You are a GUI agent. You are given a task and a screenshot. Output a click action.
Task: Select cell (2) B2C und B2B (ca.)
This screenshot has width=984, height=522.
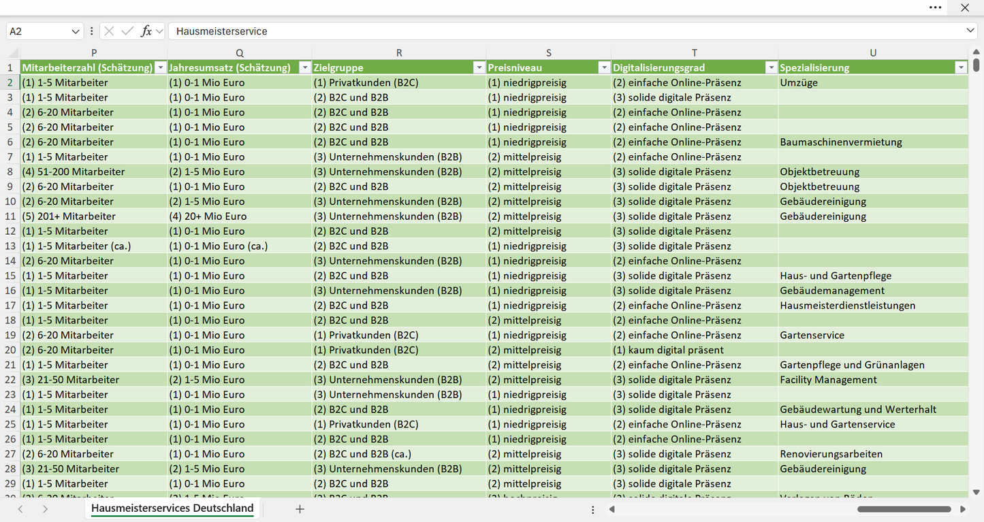click(399, 454)
